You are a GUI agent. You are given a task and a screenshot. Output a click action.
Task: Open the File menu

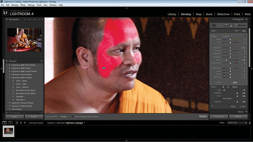(3, 5)
